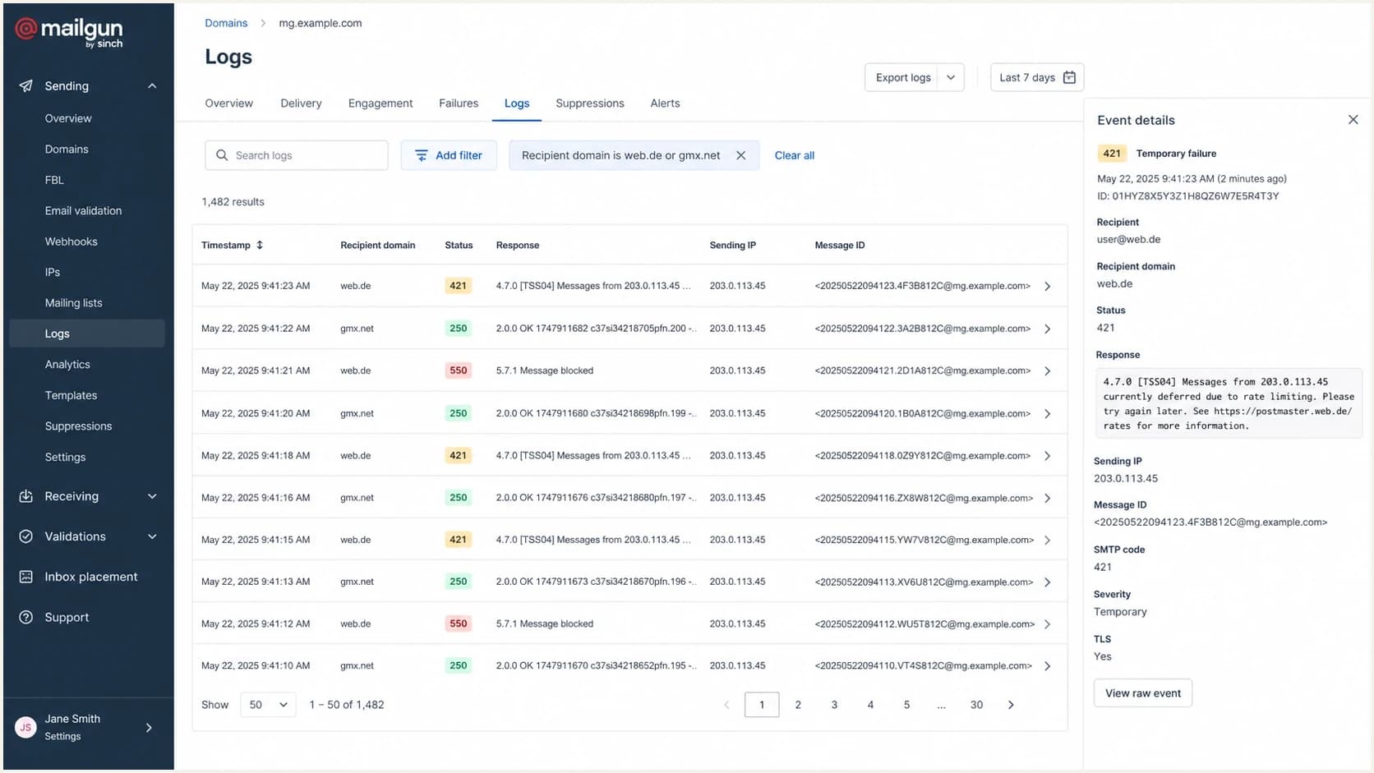Click the JS user avatar
Viewport: 1374px width, 773px height.
pos(26,727)
